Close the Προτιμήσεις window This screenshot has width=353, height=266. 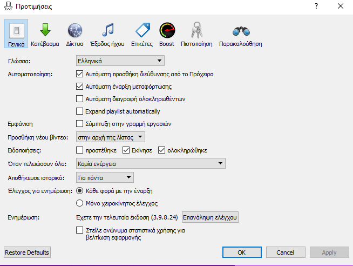click(341, 6)
